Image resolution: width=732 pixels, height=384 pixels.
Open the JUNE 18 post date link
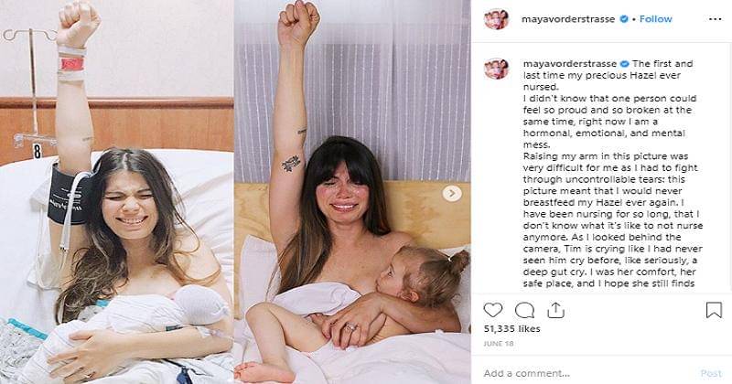499,344
